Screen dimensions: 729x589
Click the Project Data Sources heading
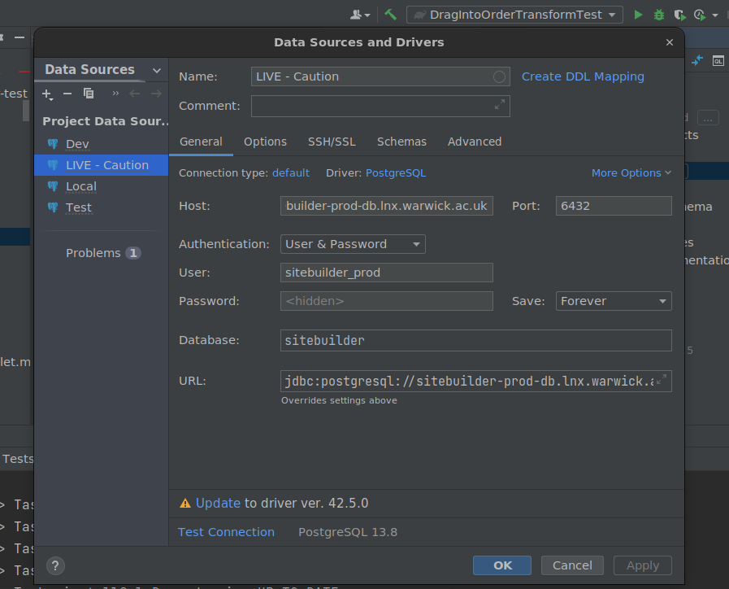[105, 121]
